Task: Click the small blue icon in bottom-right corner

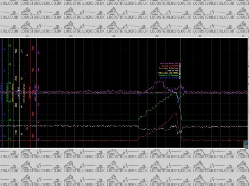Action: coord(245,144)
